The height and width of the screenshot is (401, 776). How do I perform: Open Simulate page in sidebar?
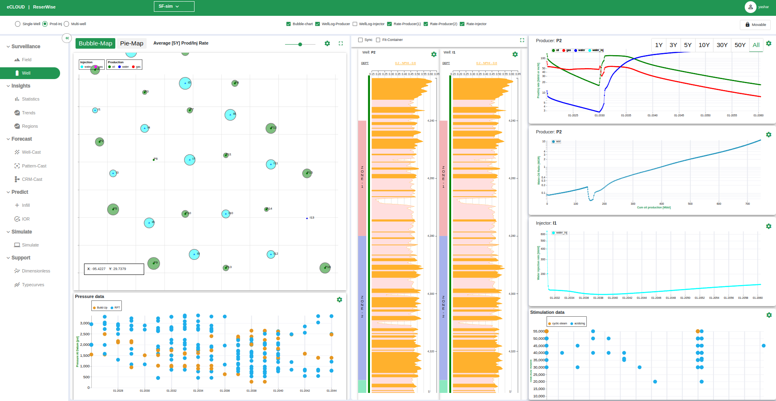27,245
